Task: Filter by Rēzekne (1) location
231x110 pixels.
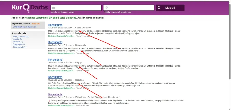Action: coord(18,42)
